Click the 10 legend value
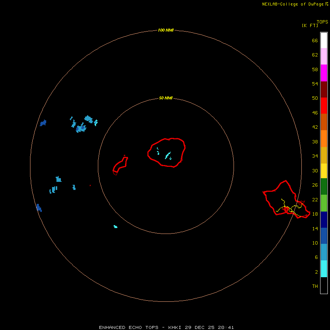 point(315,243)
